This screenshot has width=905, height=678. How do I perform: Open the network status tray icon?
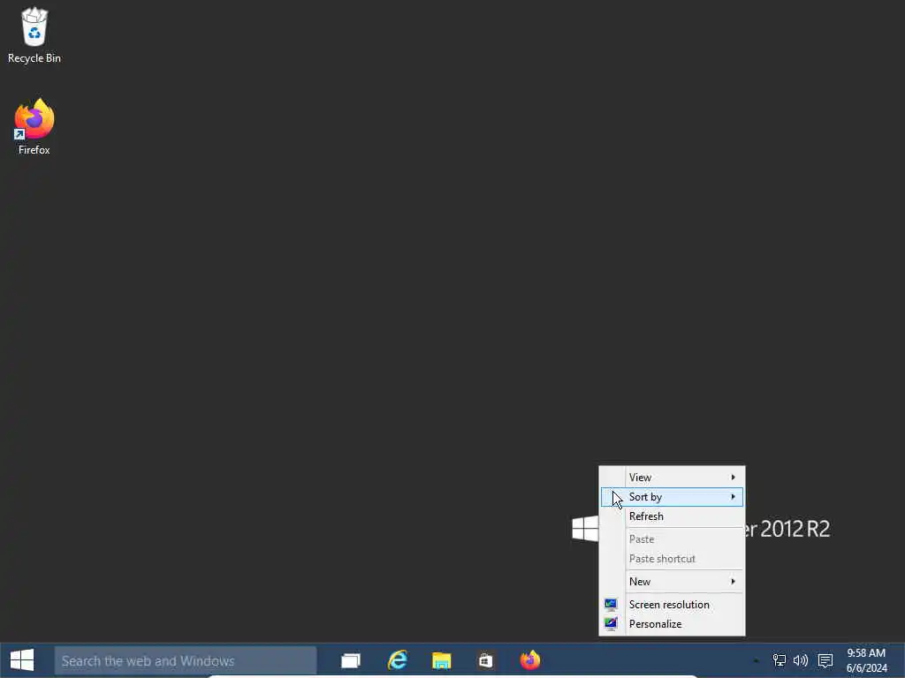(780, 660)
